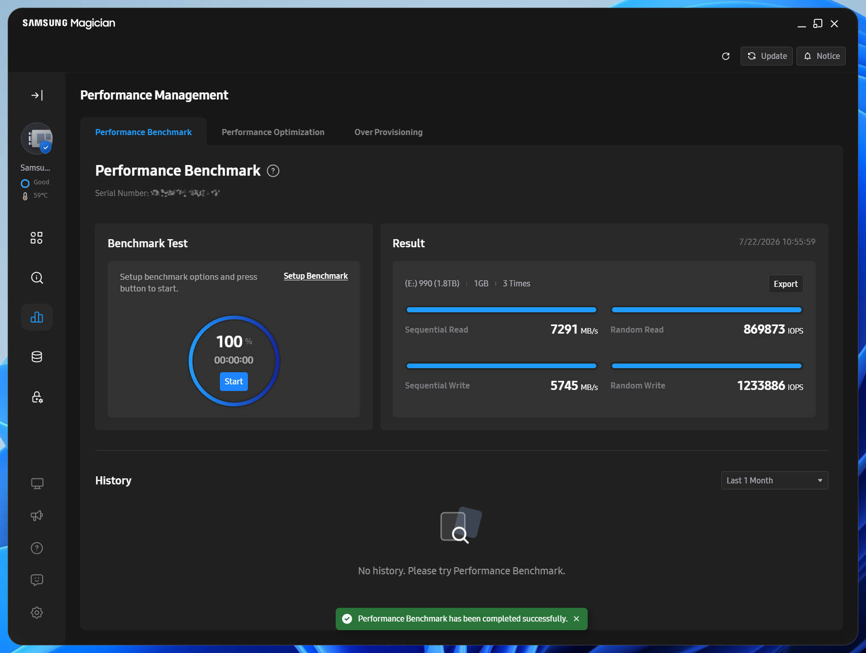Screen dimensions: 866x653
Task: Click the 1233886 IOPS random write value
Action: [x=770, y=386]
